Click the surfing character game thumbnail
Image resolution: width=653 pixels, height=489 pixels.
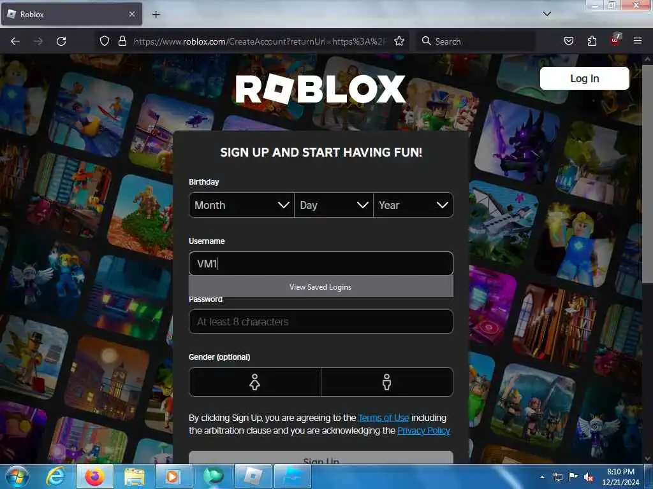tap(92, 115)
